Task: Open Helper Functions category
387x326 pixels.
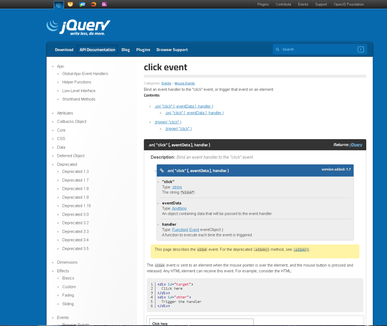Action: 76,82
